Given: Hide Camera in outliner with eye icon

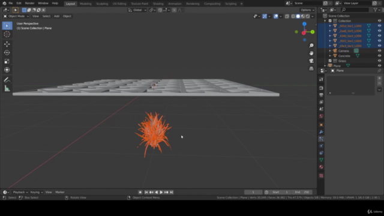Looking at the screenshot, I should click(379, 50).
